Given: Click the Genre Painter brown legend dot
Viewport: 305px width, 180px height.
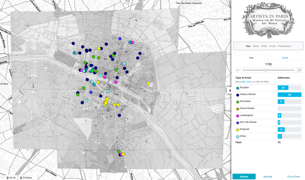Looking at the screenshot, I should (238, 109).
